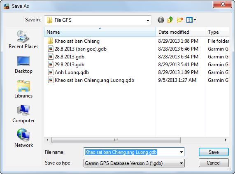
Task: Go back to the last folder visited
Action: 161,20
